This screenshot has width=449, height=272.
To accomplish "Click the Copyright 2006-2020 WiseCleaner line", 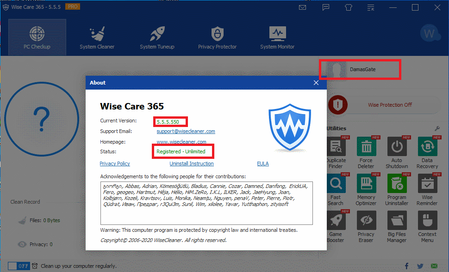I will [x=163, y=240].
